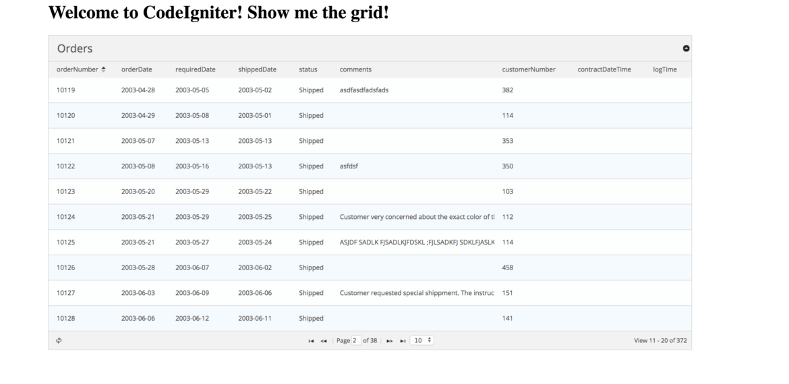The height and width of the screenshot is (384, 789).
Task: Sort by contractDateTime column header
Action: [x=604, y=69]
